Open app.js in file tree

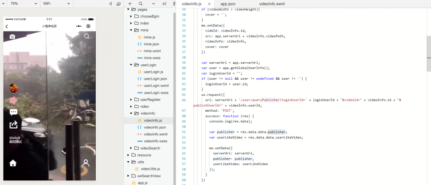point(143,183)
